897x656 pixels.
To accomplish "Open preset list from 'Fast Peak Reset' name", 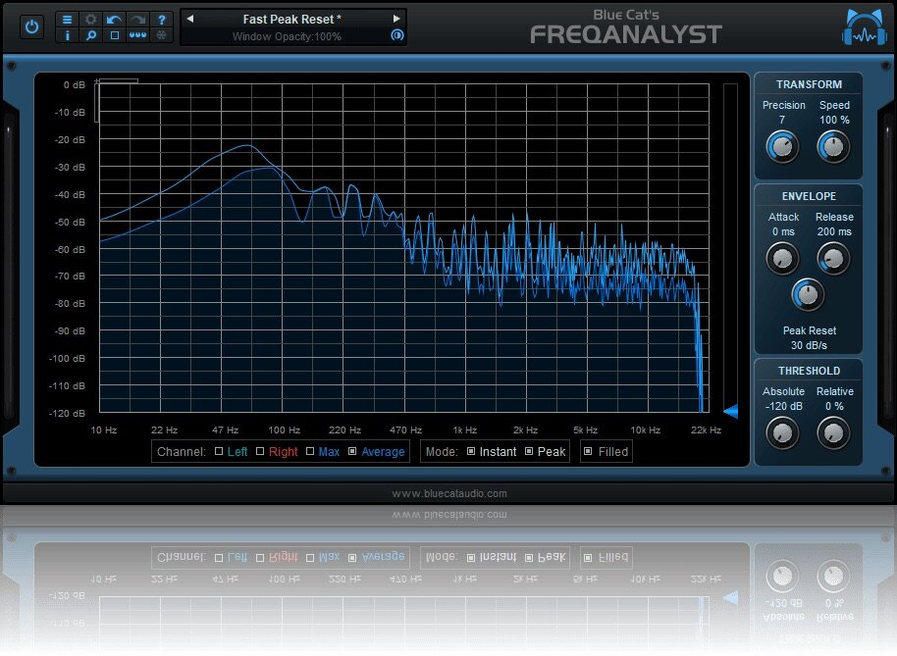I will [291, 19].
